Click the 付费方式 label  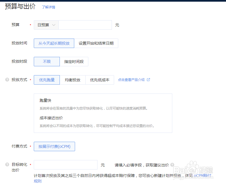pos(19,146)
